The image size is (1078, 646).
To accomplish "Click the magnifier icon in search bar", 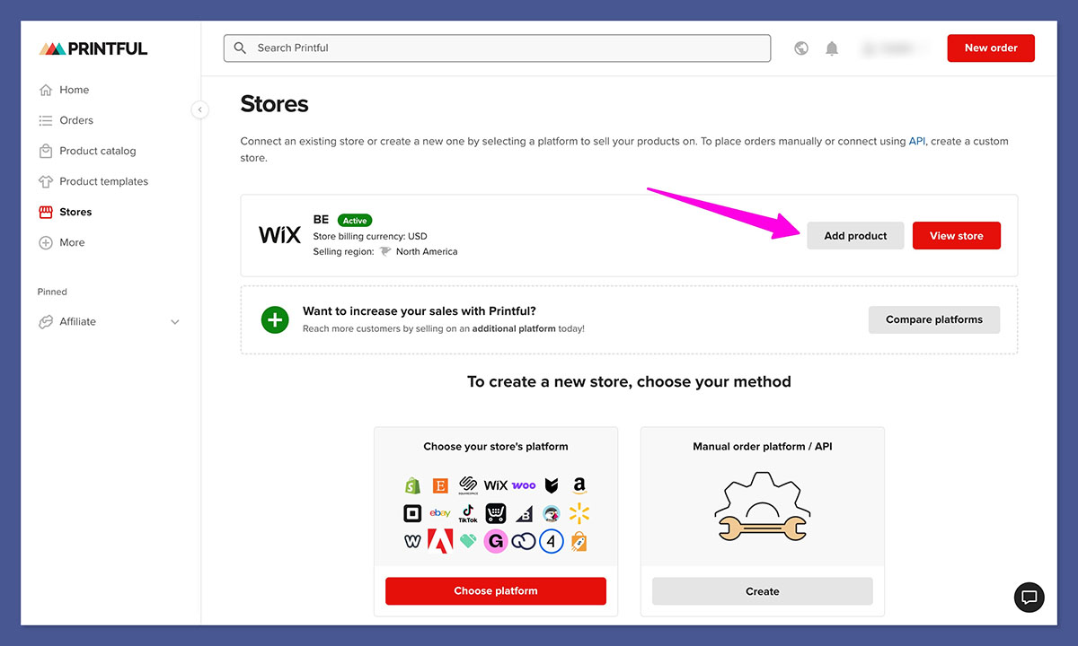I will (x=240, y=48).
